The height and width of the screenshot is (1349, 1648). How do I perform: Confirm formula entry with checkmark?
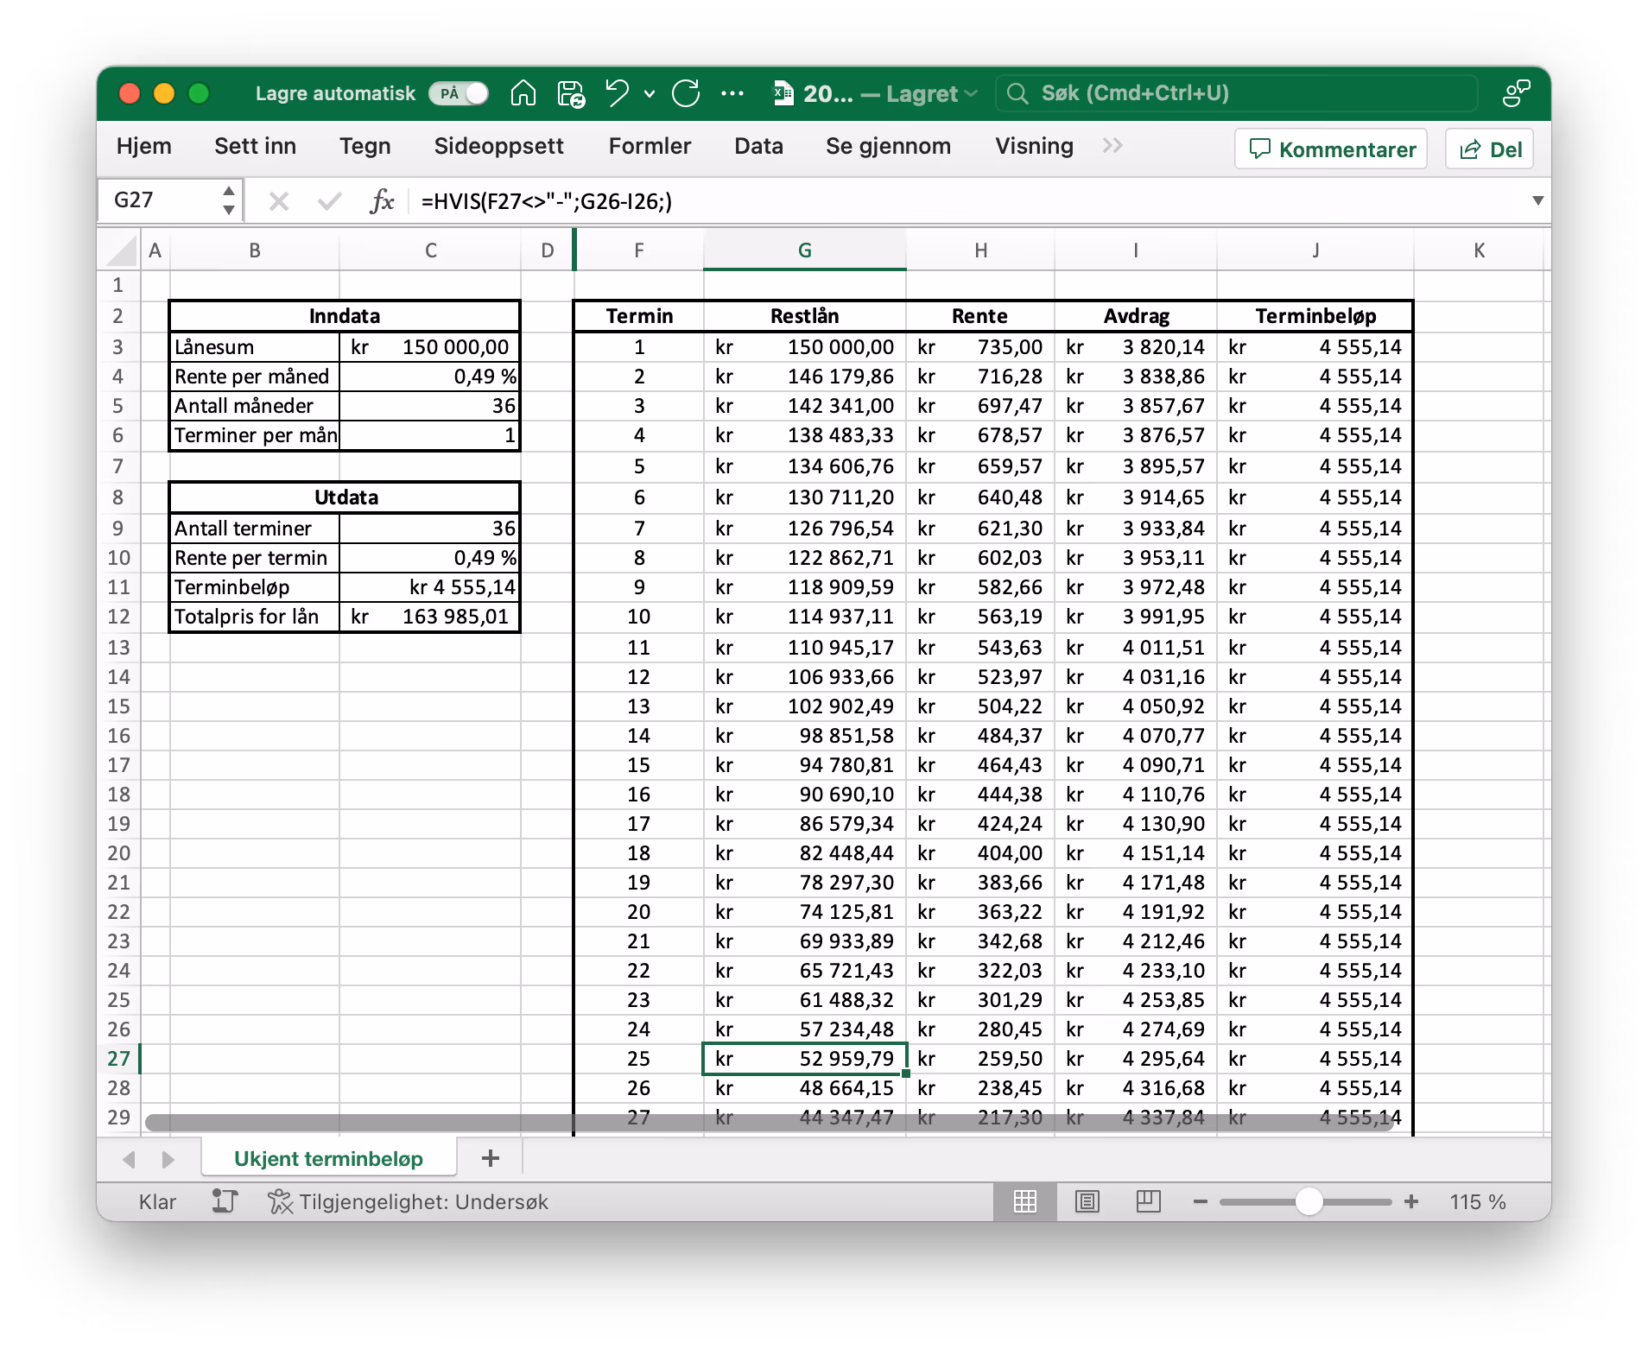(x=329, y=201)
